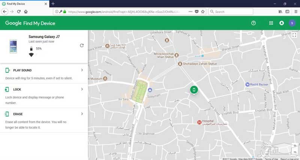Click the browser Forward arrow button
This screenshot has width=300, height=160.
click(x=12, y=12)
